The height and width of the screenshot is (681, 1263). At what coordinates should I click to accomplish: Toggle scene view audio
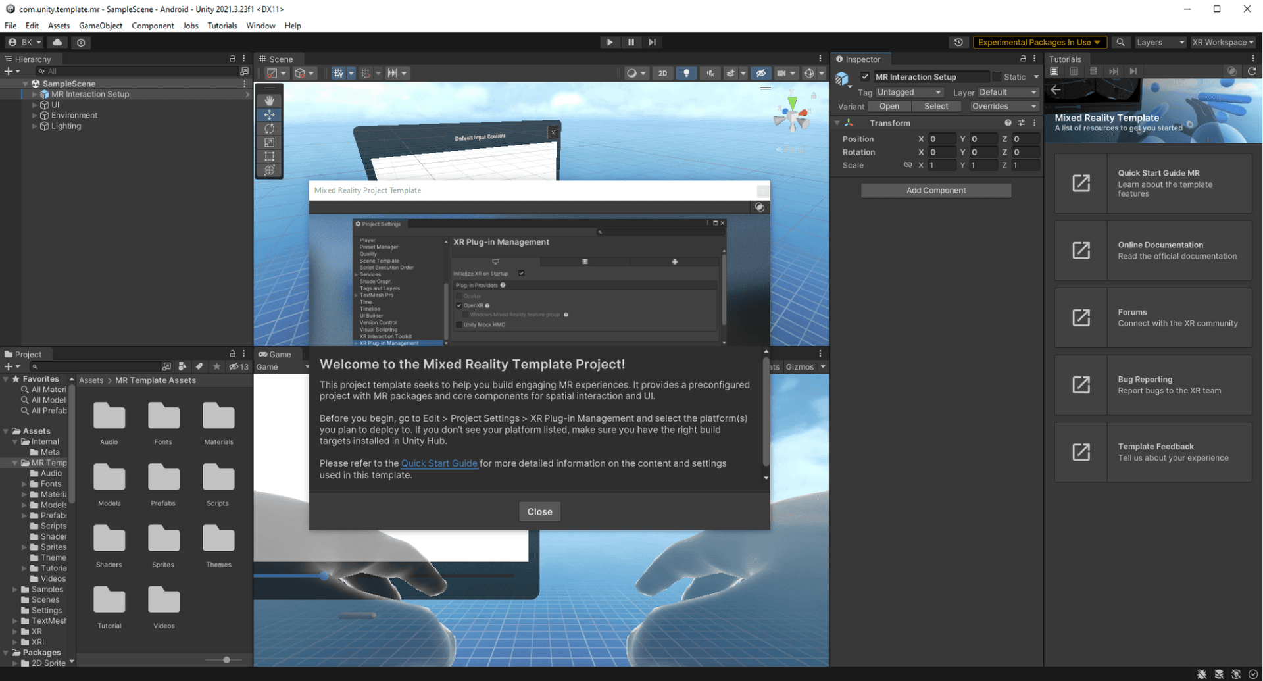[710, 73]
